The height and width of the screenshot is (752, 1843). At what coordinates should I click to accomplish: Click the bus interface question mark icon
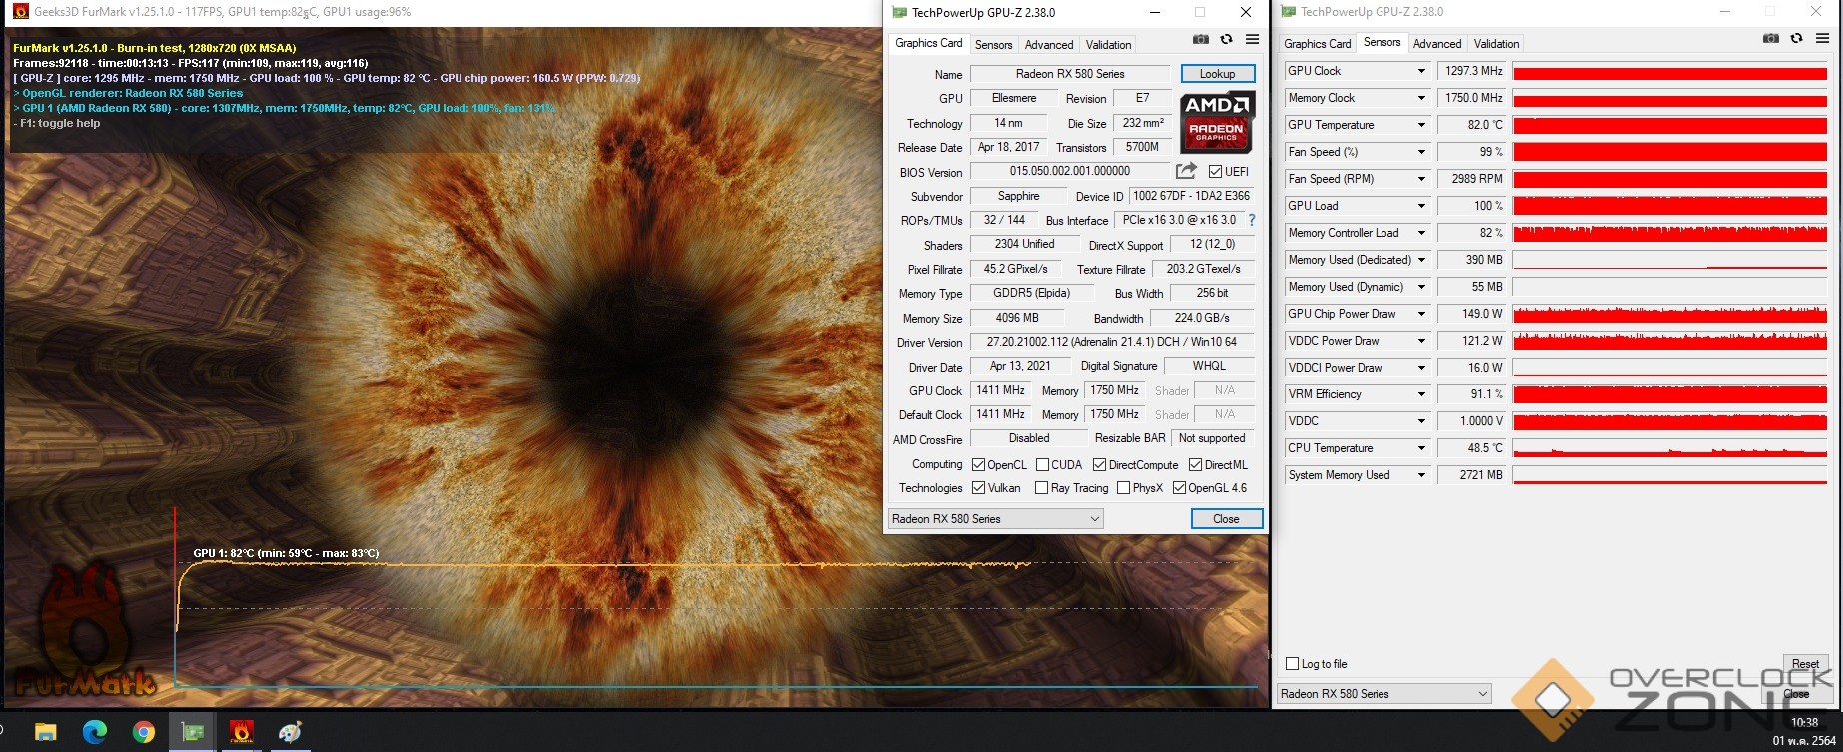point(1251,220)
